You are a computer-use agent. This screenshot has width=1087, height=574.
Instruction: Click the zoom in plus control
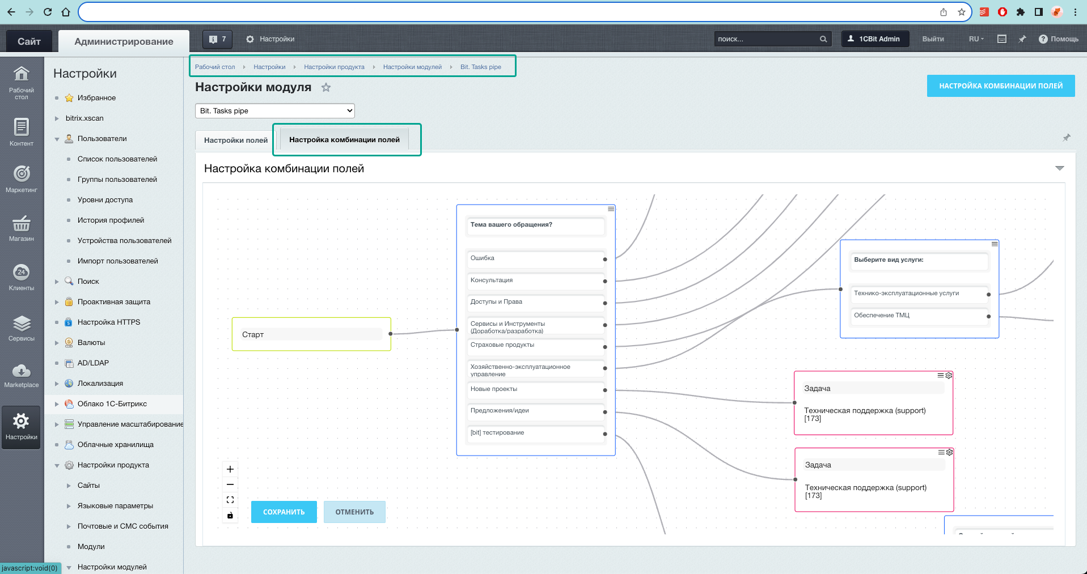[230, 469]
